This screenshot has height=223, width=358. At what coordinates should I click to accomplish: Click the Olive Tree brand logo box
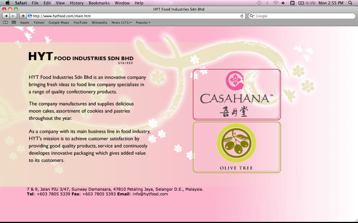click(237, 147)
